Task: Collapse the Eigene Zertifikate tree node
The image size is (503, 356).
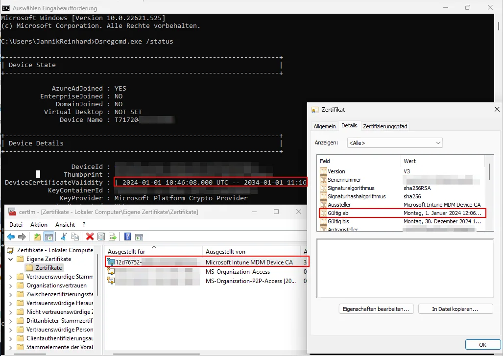Action: click(11, 259)
